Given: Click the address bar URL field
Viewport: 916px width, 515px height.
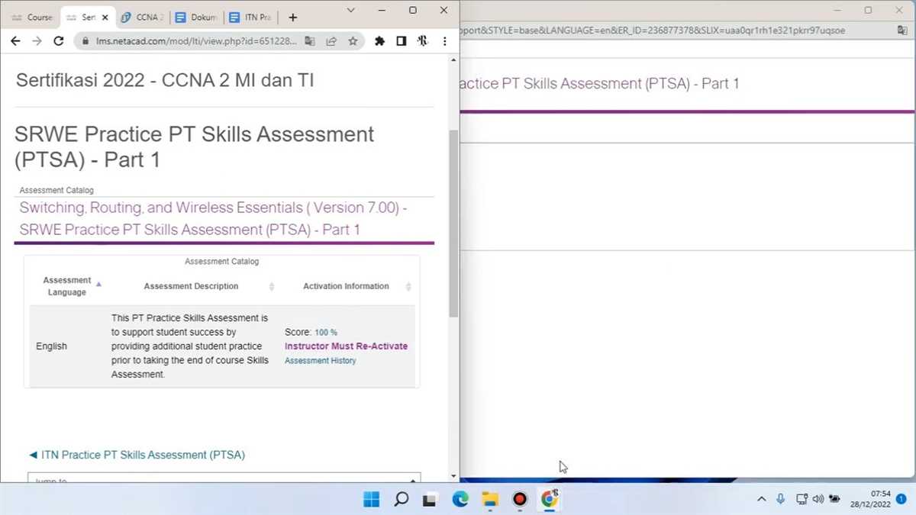Looking at the screenshot, I should coord(196,41).
